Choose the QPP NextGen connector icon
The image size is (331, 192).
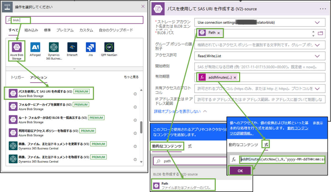(109, 47)
